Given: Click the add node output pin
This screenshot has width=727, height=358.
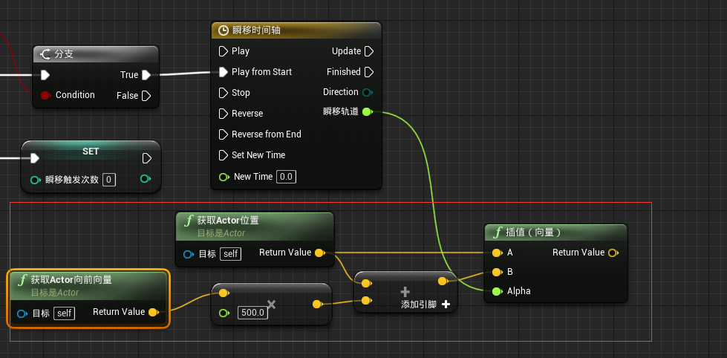Looking at the screenshot, I should pyautogui.click(x=443, y=281).
